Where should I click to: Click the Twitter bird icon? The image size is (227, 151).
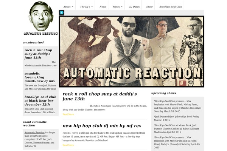tap(62, 13)
